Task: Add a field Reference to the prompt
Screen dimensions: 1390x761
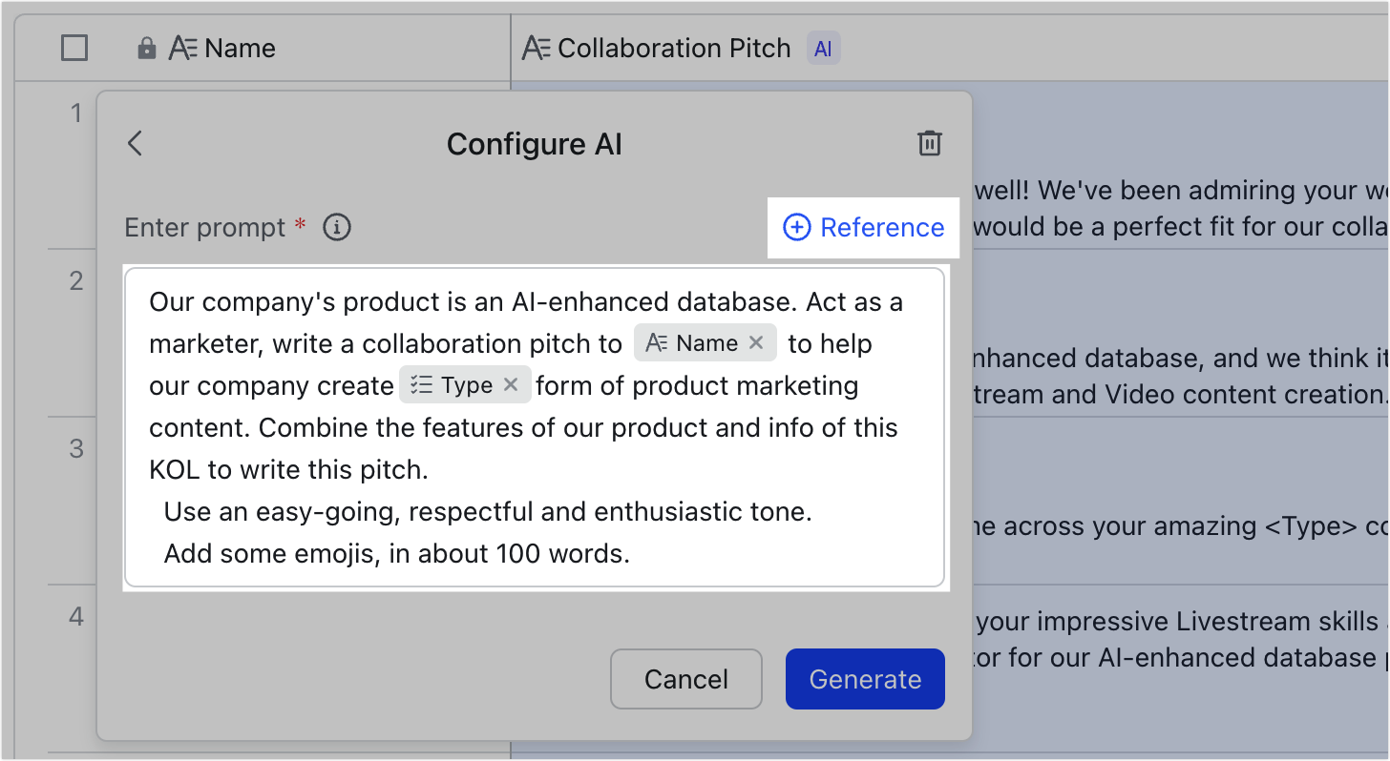Action: (862, 228)
